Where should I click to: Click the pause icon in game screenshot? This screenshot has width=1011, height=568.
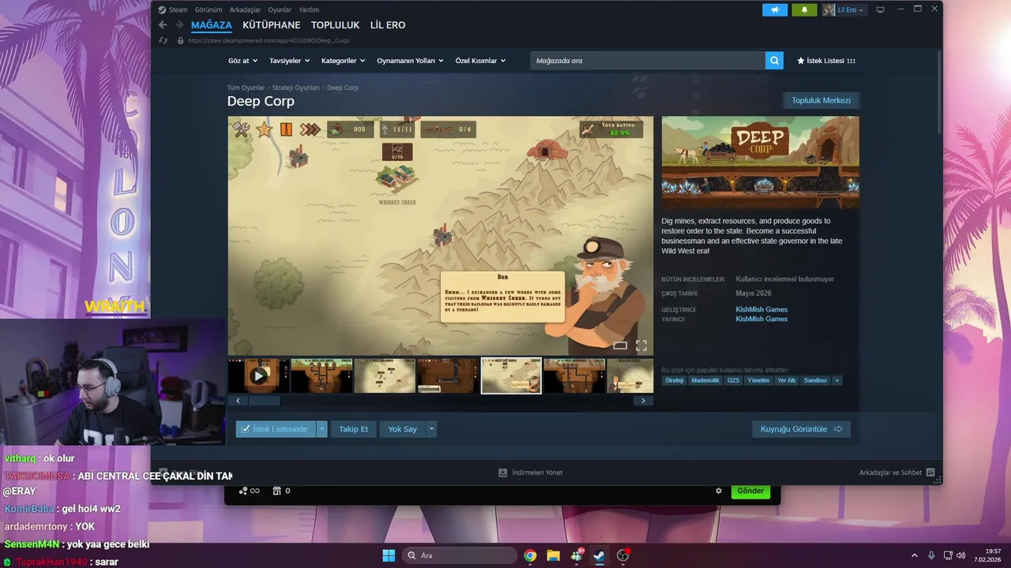tap(286, 129)
